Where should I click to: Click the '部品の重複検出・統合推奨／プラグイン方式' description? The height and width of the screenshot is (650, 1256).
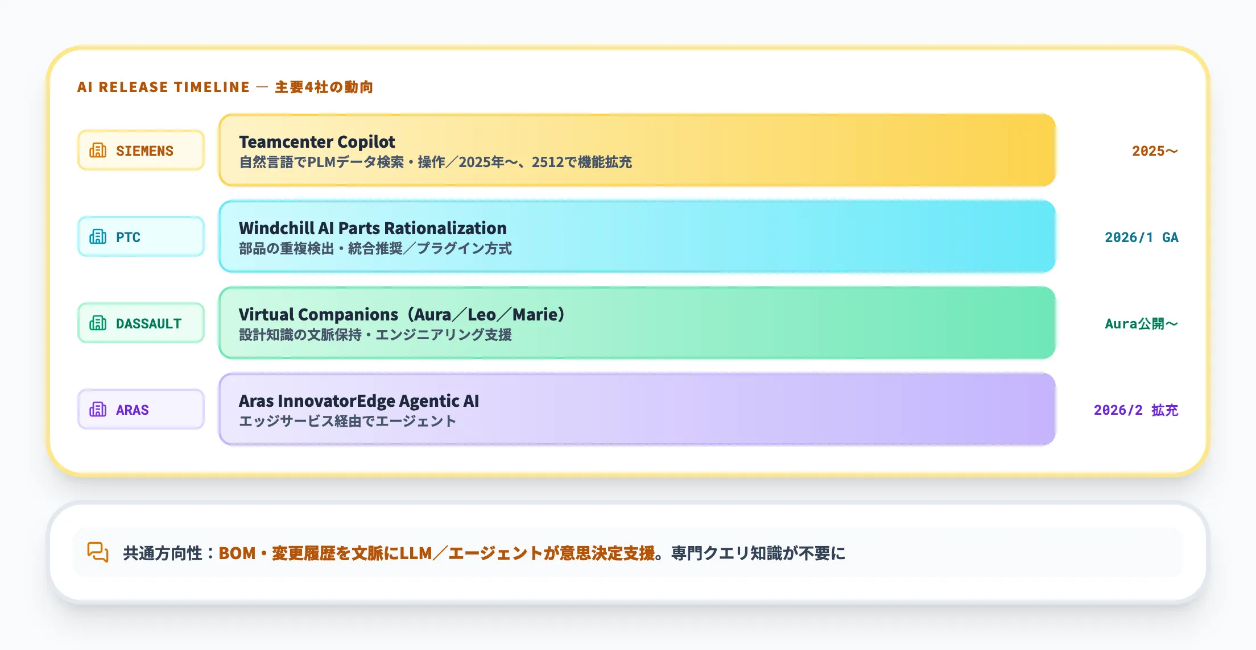[x=375, y=249]
